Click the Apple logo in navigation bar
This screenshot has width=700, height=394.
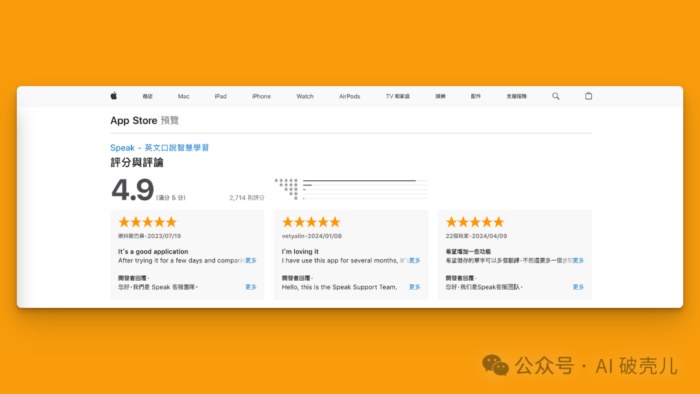pyautogui.click(x=113, y=96)
